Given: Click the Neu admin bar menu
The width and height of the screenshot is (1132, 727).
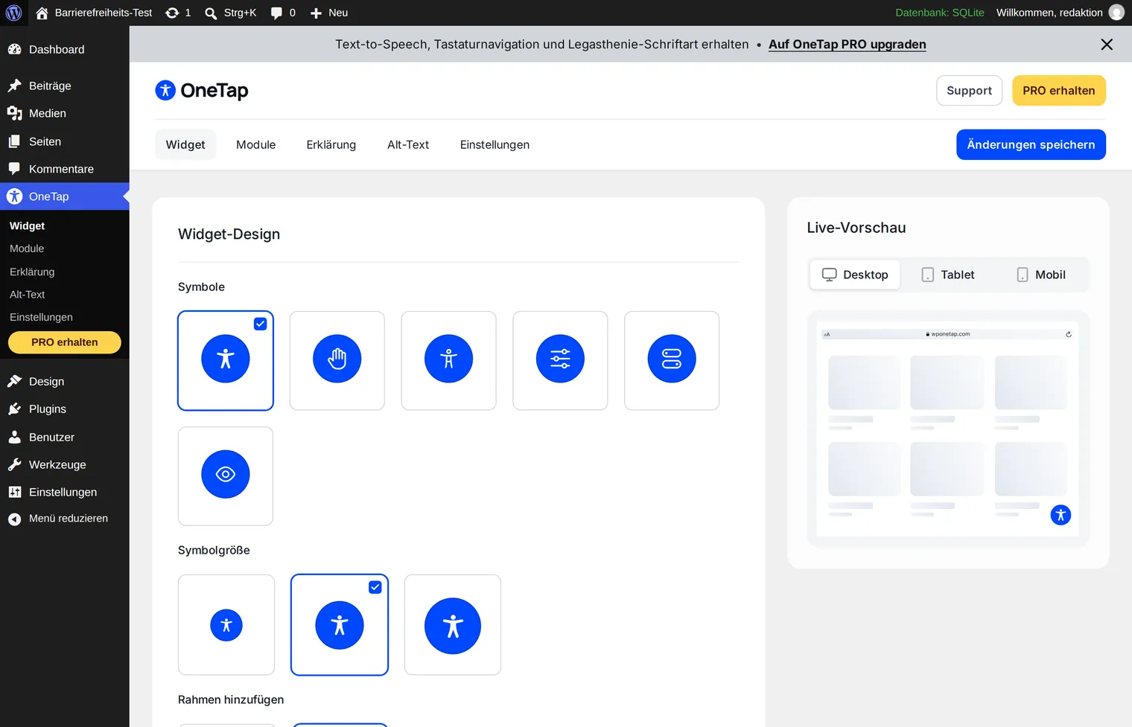Looking at the screenshot, I should tap(329, 13).
